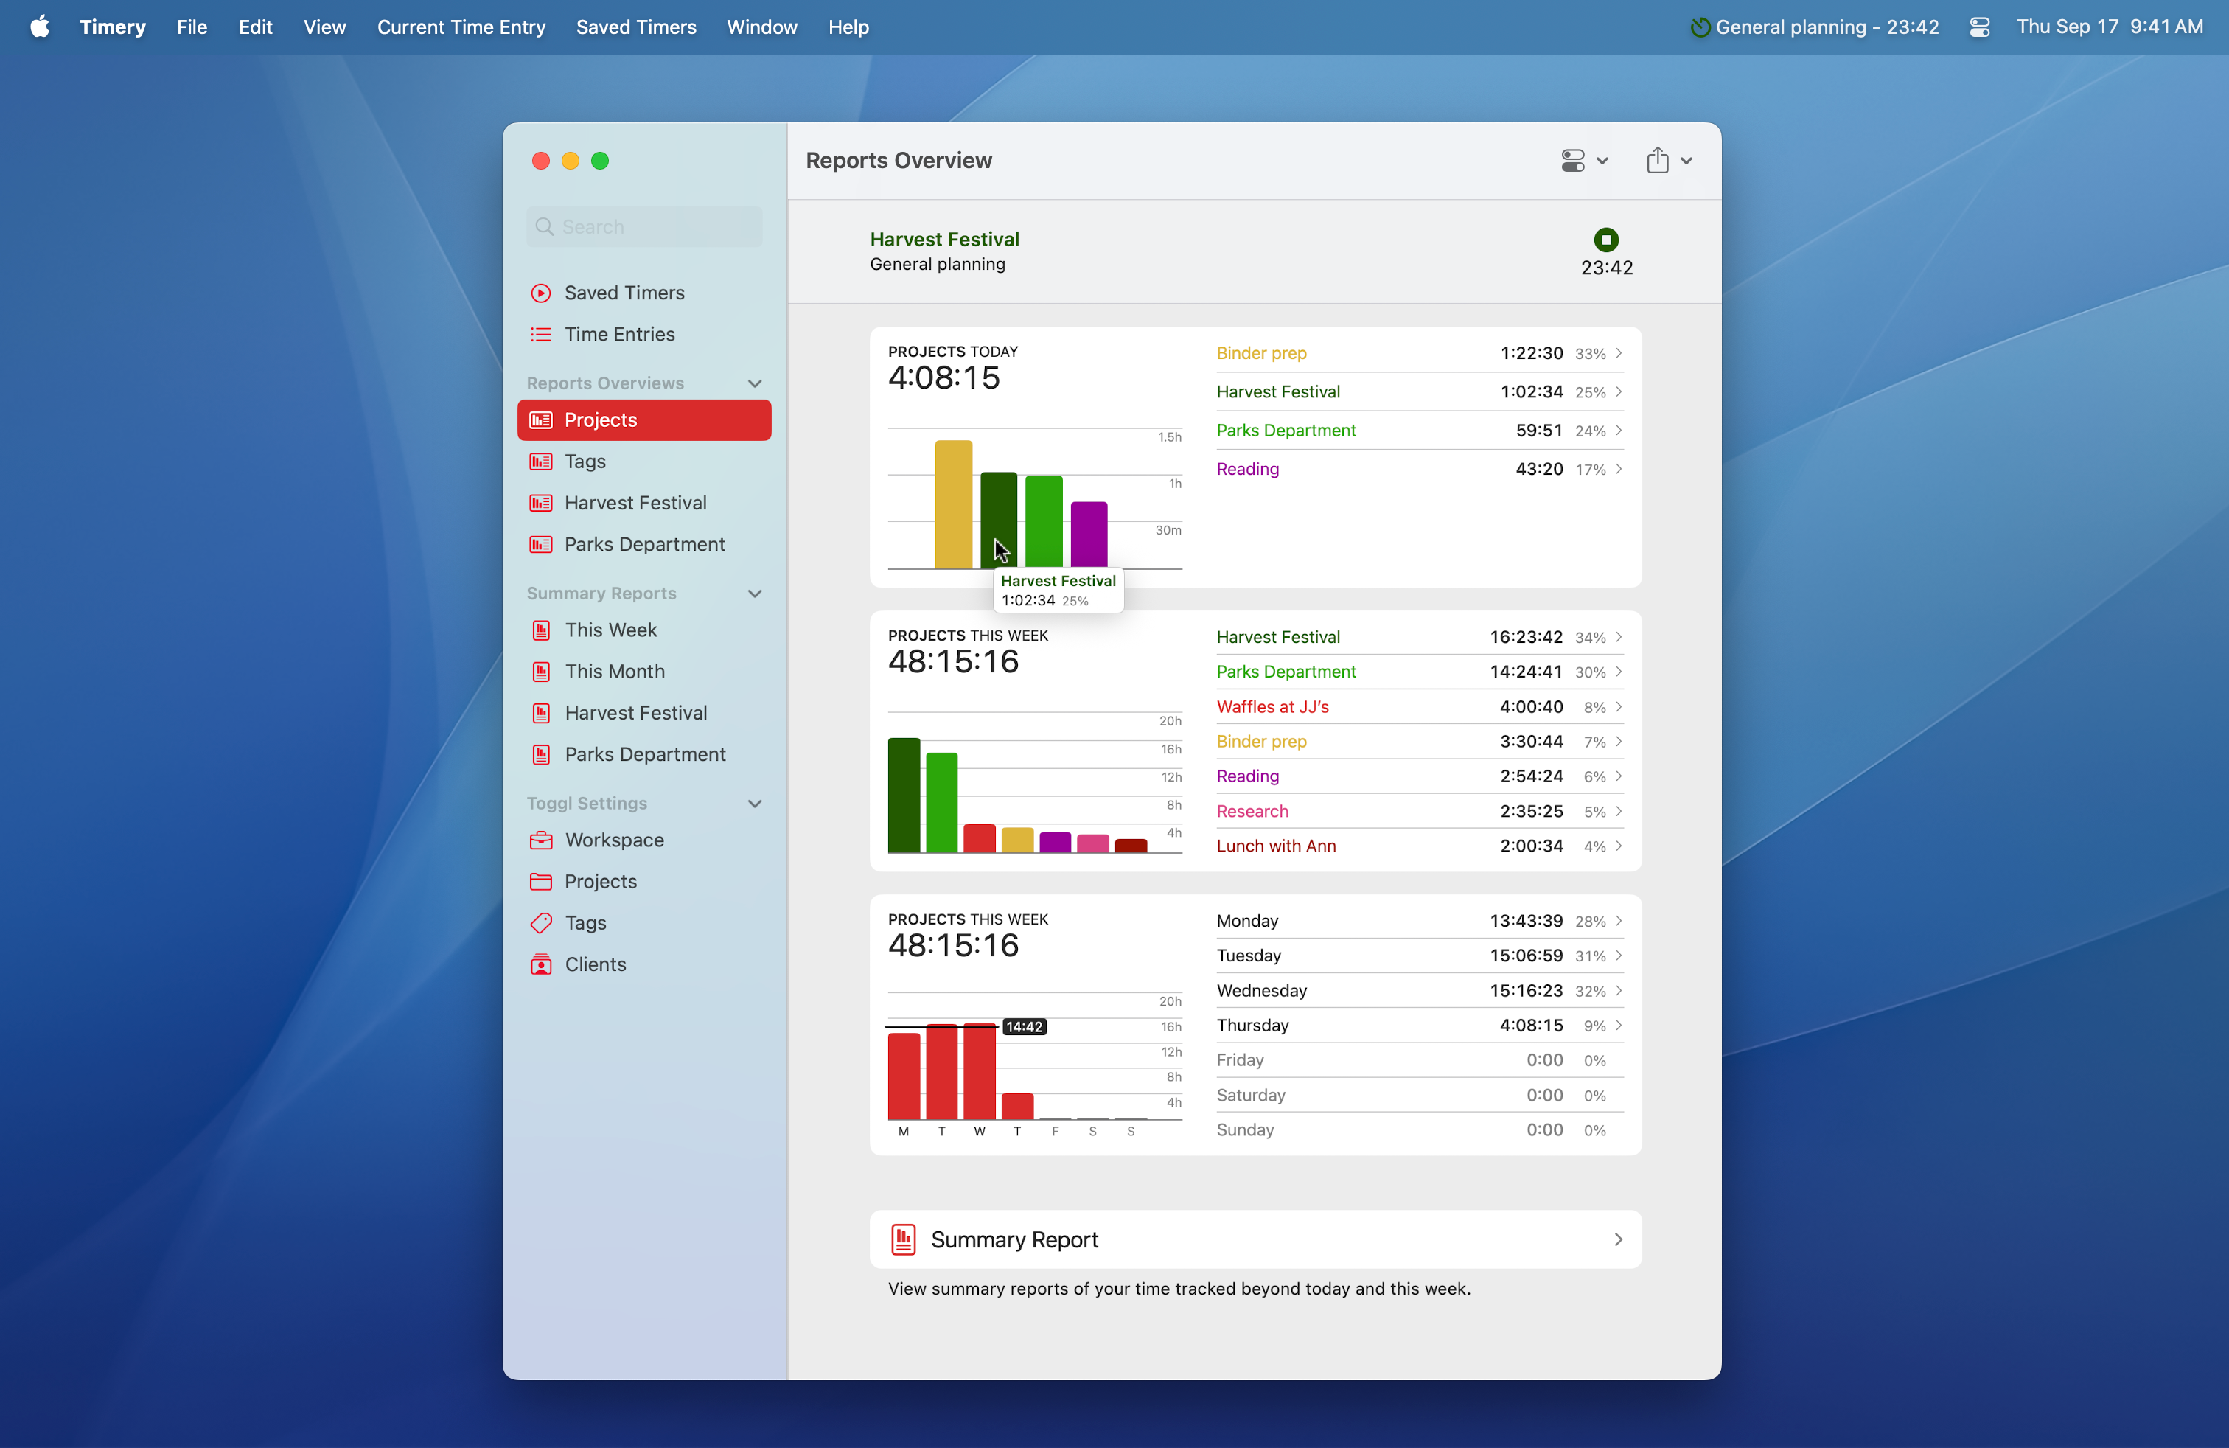
Task: Open macOS Control Center
Action: pos(1979,27)
